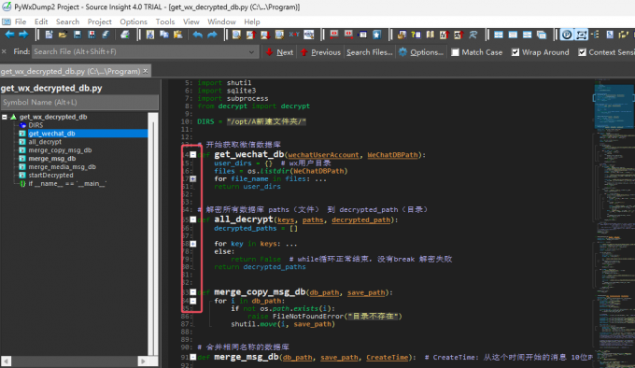Screen dimensions: 635x368
Task: Select all_decrypt in the symbol list
Action: pyautogui.click(x=45, y=142)
